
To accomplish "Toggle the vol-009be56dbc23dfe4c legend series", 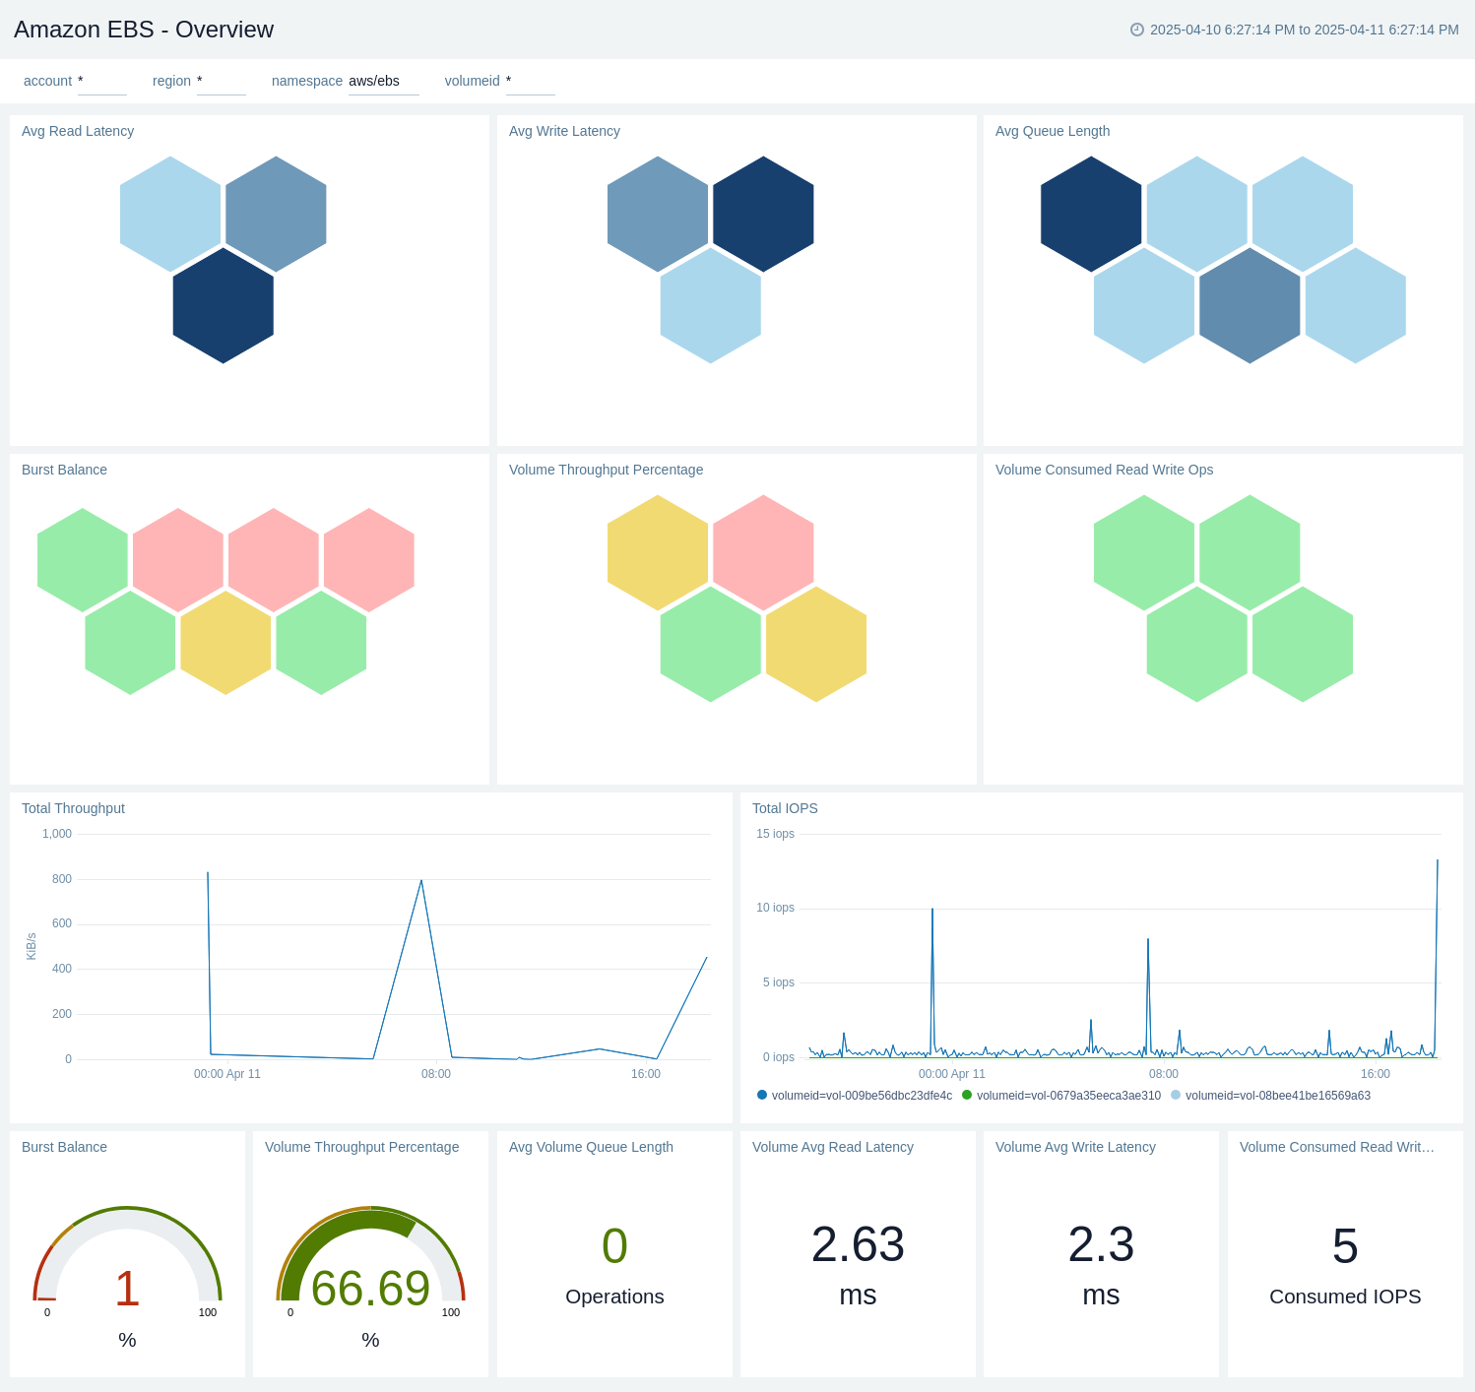I will pos(855,1096).
